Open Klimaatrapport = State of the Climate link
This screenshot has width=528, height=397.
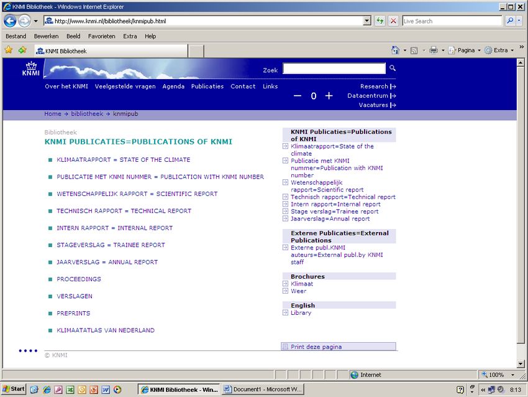coord(123,159)
